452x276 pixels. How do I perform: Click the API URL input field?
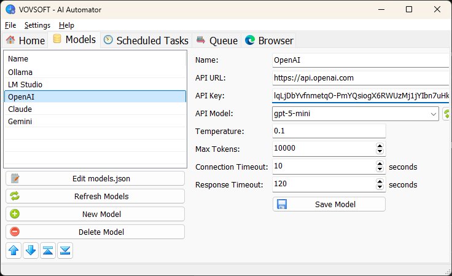point(360,78)
